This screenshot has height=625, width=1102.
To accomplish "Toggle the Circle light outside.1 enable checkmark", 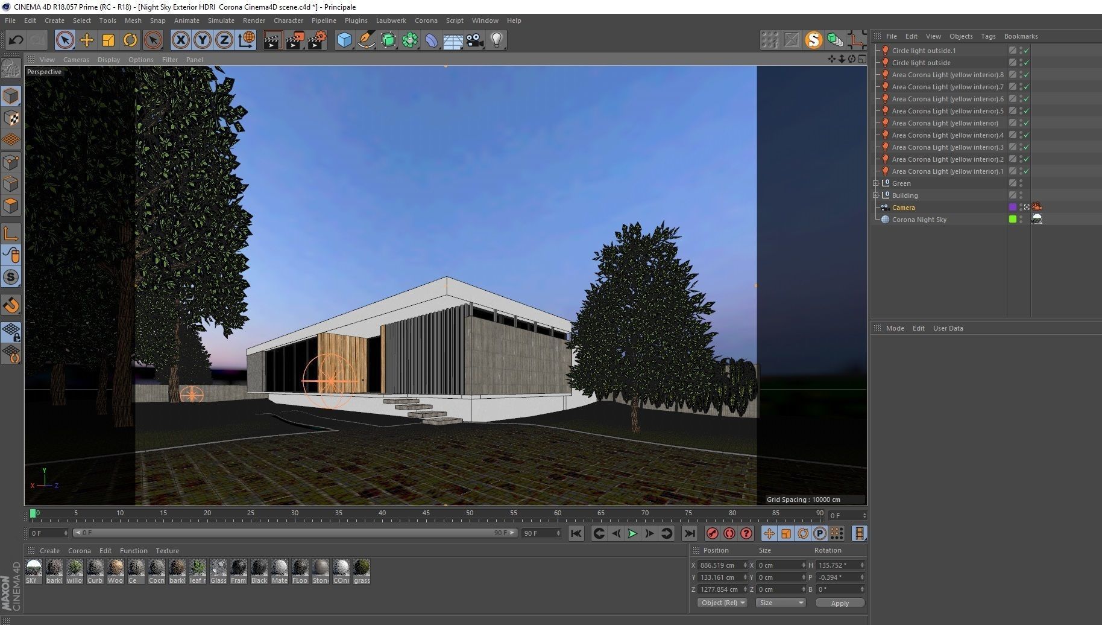I will coord(1026,51).
